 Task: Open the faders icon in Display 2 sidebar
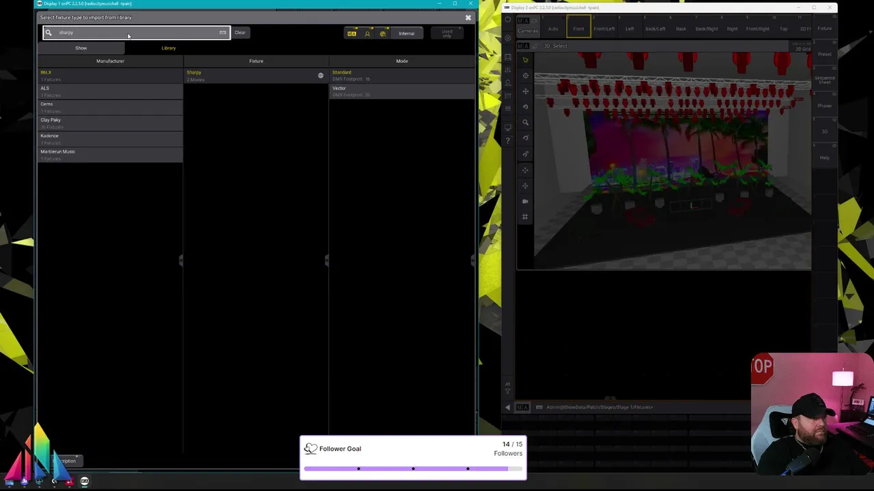pyautogui.click(x=507, y=70)
